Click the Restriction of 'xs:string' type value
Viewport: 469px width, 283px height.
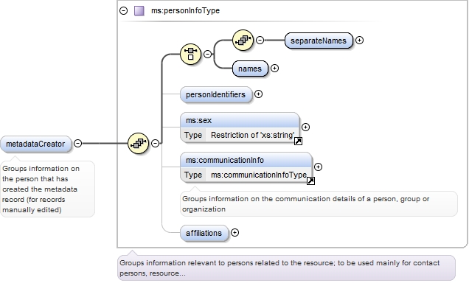tap(252, 135)
